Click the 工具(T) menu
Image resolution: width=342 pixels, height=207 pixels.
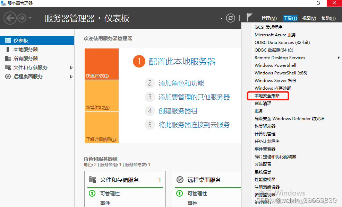[290, 18]
